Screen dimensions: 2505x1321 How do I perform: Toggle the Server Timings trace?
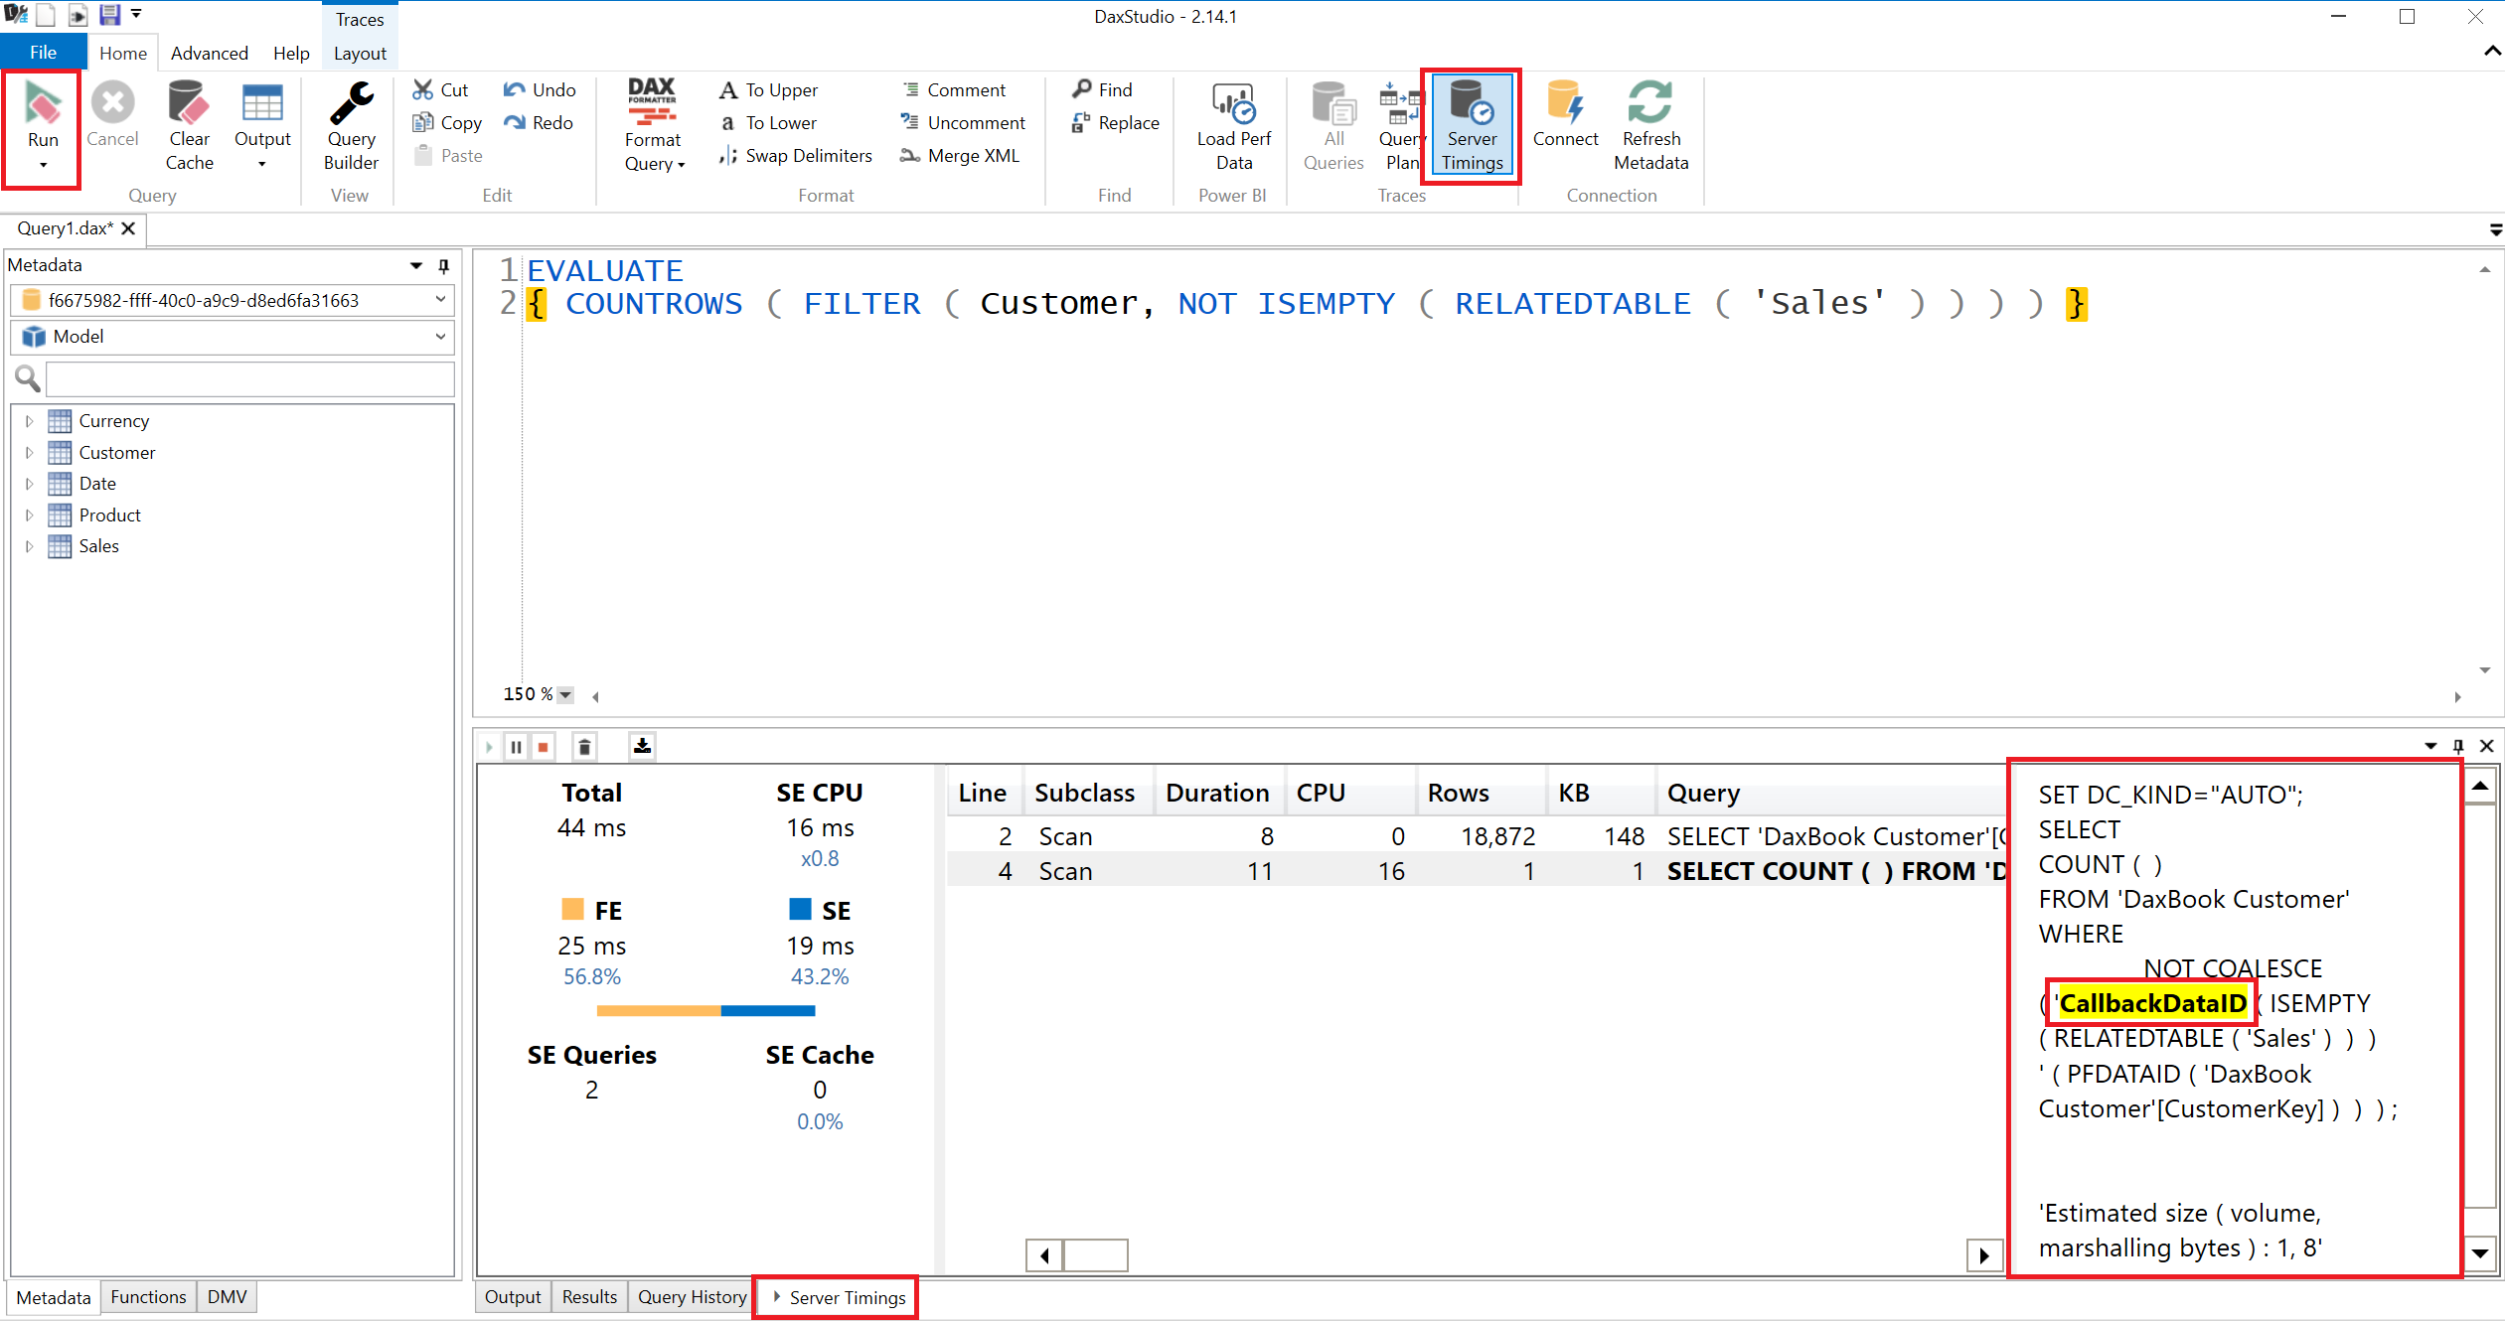1472,126
